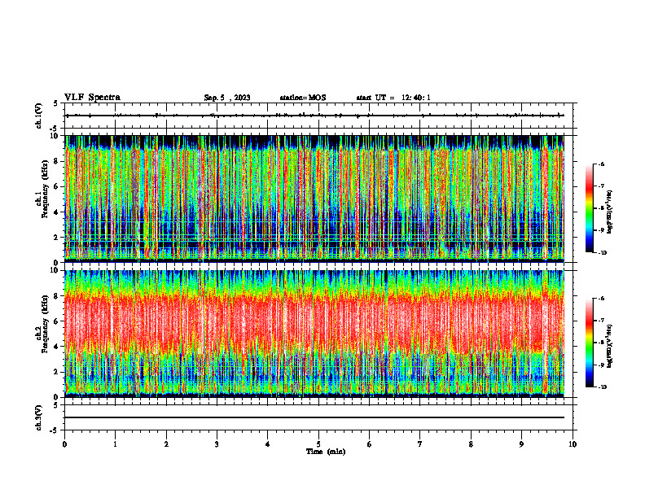The image size is (645, 498).
Task: Click tick label '10' on the time axis
Action: coord(573,444)
